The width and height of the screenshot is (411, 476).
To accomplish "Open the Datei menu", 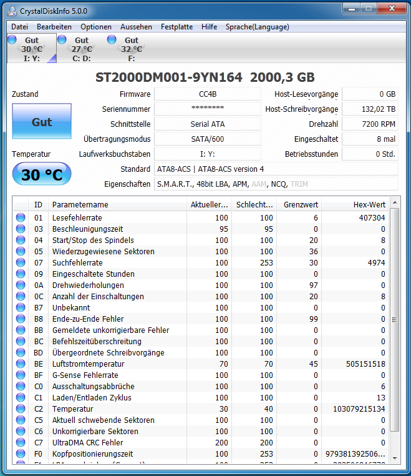I will pos(19,27).
